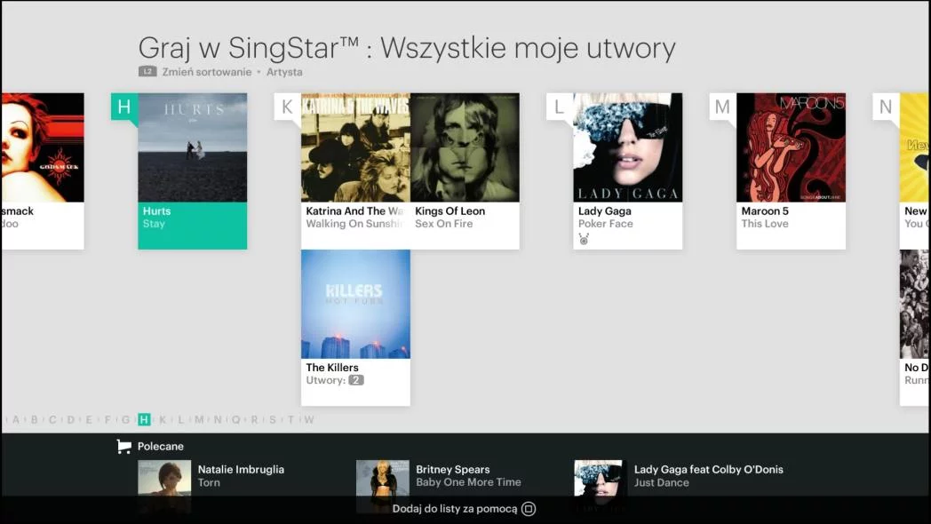Image resolution: width=931 pixels, height=524 pixels.
Task: Click the Walking On Sunshine song title
Action: click(x=354, y=224)
